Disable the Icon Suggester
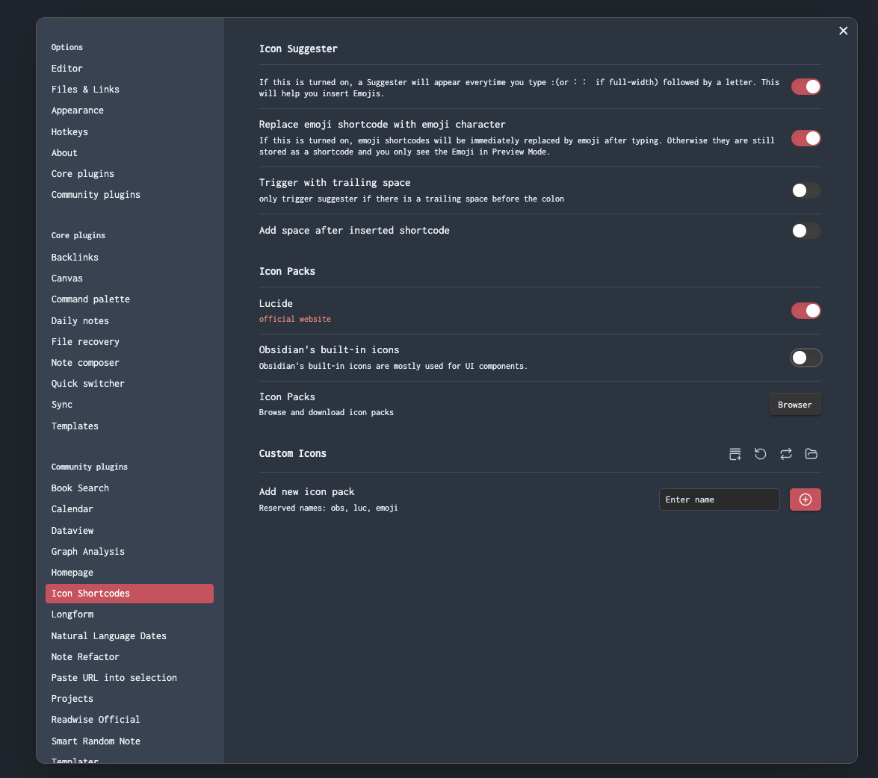The height and width of the screenshot is (778, 878). 806,87
